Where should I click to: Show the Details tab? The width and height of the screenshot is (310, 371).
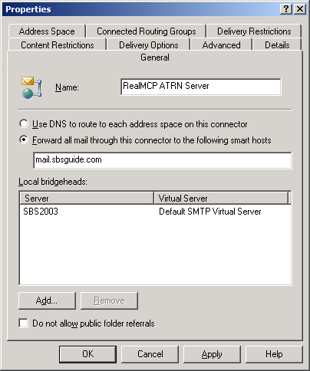coord(277,45)
